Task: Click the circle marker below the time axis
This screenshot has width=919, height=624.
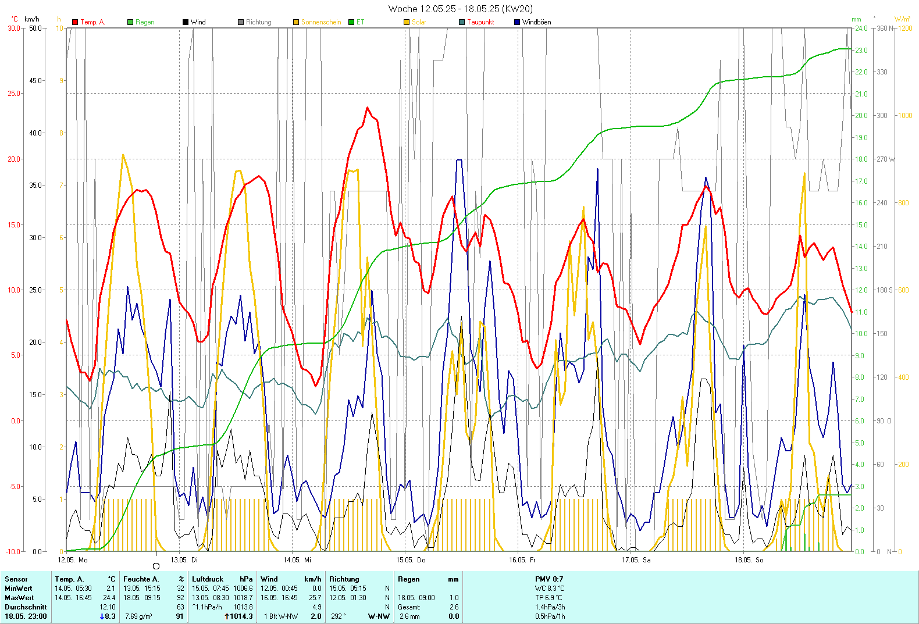Action: [156, 566]
